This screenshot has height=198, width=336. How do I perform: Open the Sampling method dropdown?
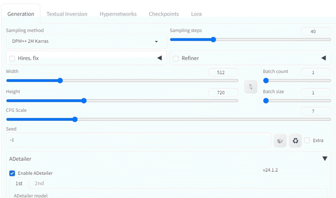[87, 41]
